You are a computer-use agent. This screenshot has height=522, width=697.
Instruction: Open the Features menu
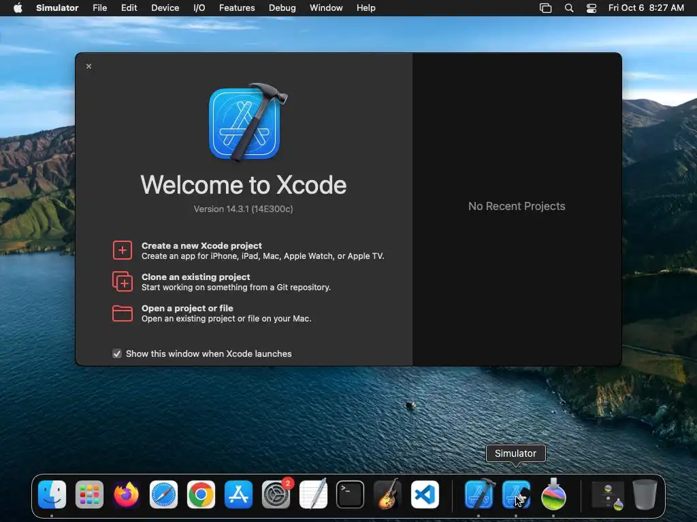tap(237, 8)
